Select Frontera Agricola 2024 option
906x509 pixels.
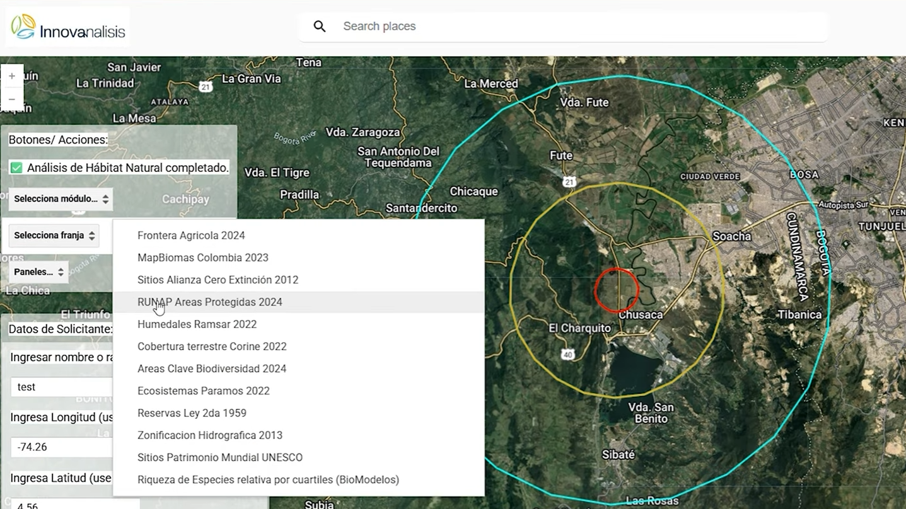(298, 236)
